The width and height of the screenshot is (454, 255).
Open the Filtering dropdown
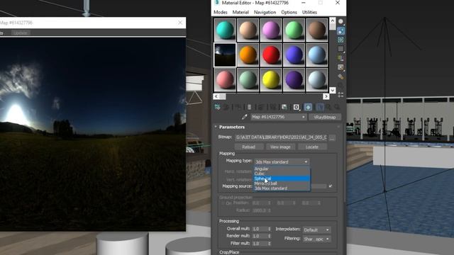pyautogui.click(x=317, y=239)
